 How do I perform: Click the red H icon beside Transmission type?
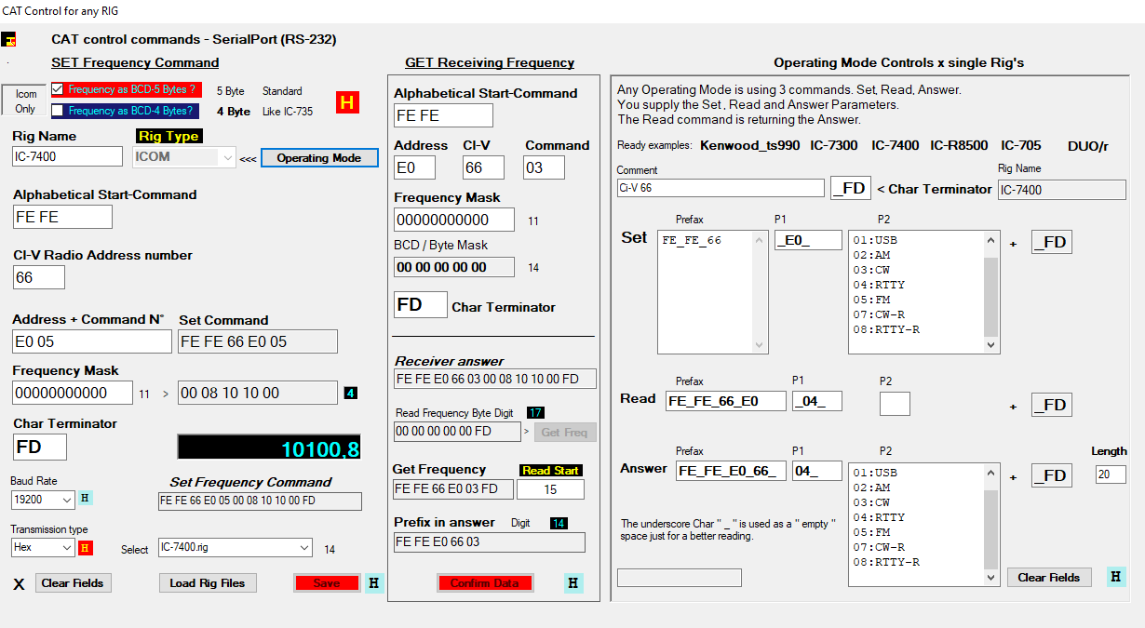point(86,548)
